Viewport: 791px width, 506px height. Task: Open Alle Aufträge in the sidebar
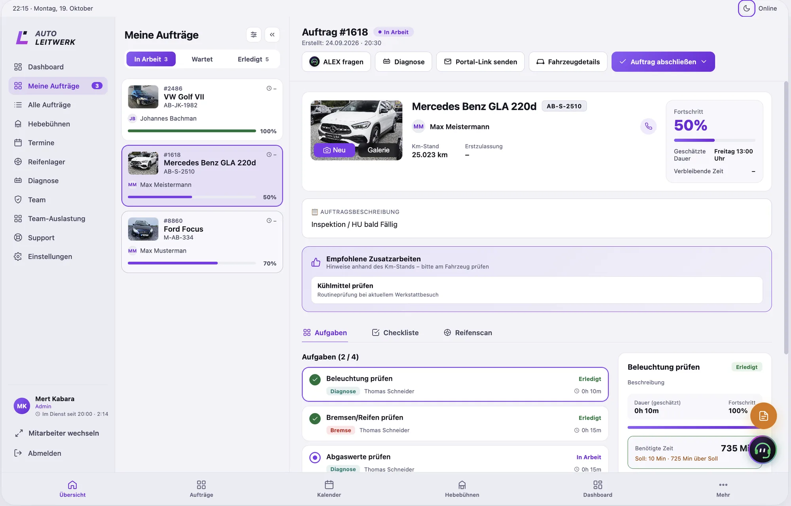58,105
